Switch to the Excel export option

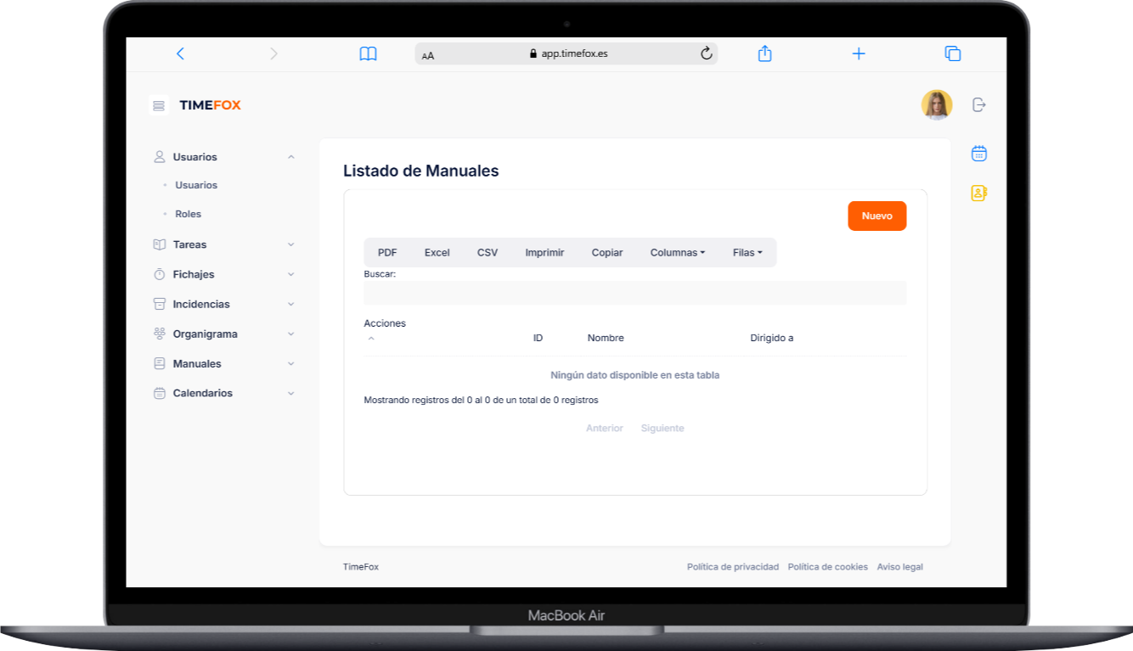click(x=436, y=252)
